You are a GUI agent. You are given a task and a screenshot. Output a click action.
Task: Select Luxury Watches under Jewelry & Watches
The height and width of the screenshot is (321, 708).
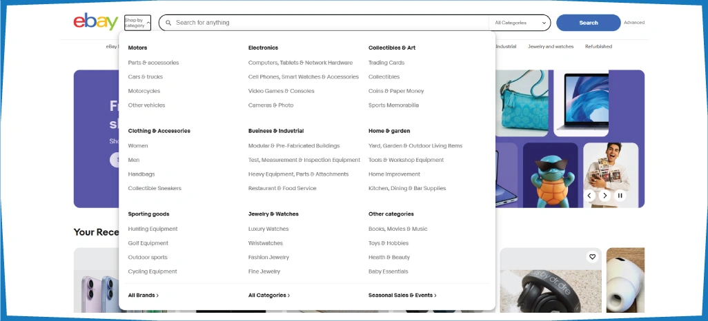coord(268,229)
